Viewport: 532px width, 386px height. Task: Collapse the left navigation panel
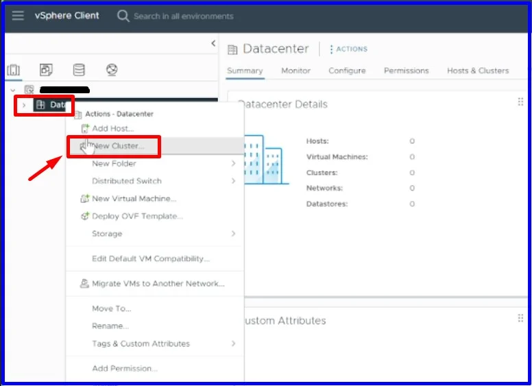pos(213,44)
